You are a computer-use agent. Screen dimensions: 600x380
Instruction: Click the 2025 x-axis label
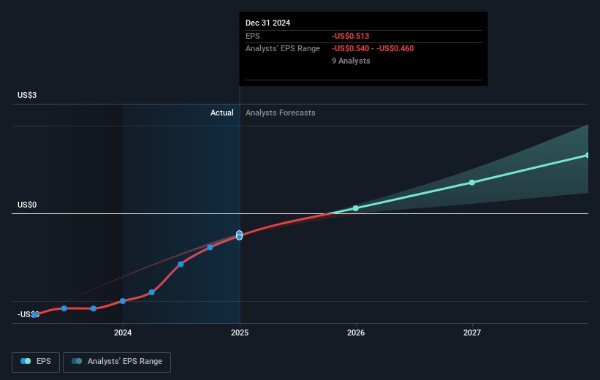[240, 332]
